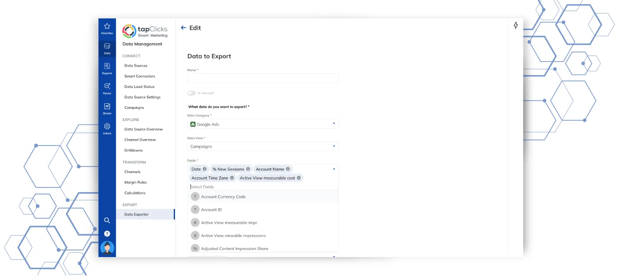Open the Data Category dropdown
This screenshot has height=276, width=622.
tap(263, 124)
